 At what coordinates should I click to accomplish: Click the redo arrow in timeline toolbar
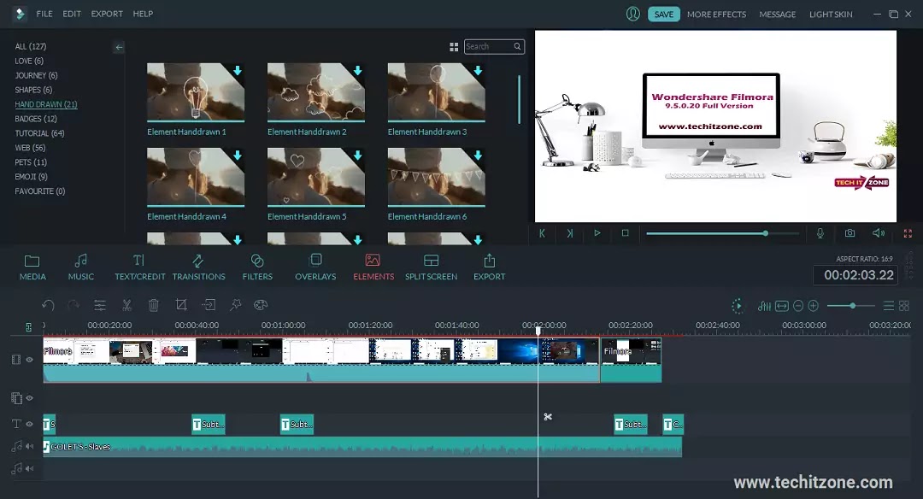(73, 305)
